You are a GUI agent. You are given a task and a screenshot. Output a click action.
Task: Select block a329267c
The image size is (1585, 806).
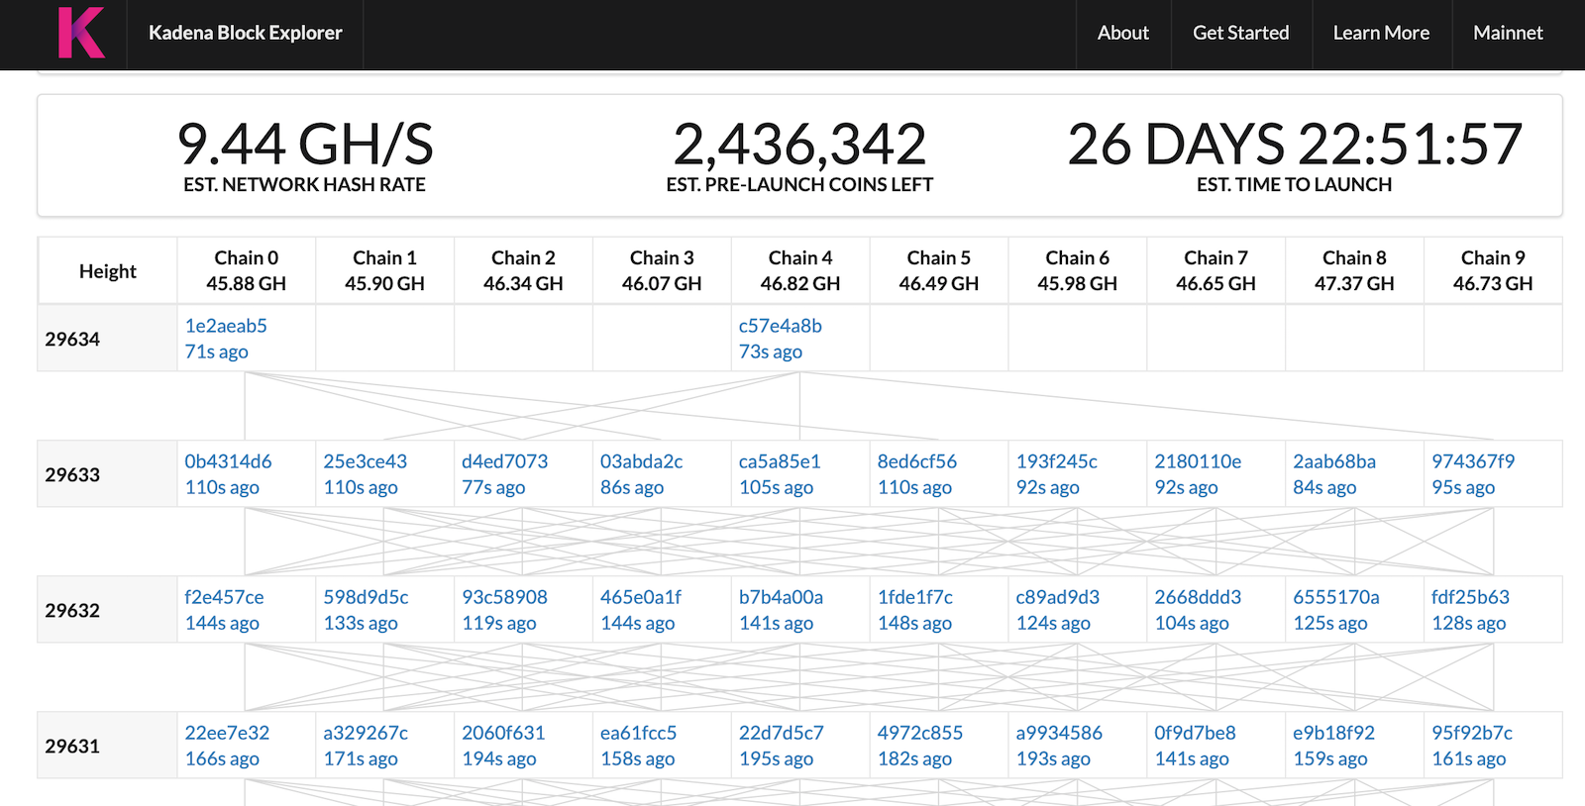coord(366,733)
